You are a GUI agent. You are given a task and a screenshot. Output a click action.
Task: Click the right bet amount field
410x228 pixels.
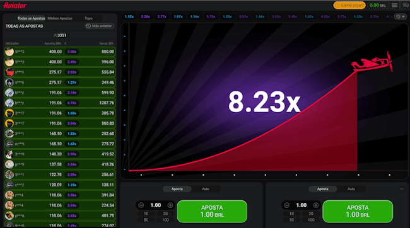(x=302, y=205)
